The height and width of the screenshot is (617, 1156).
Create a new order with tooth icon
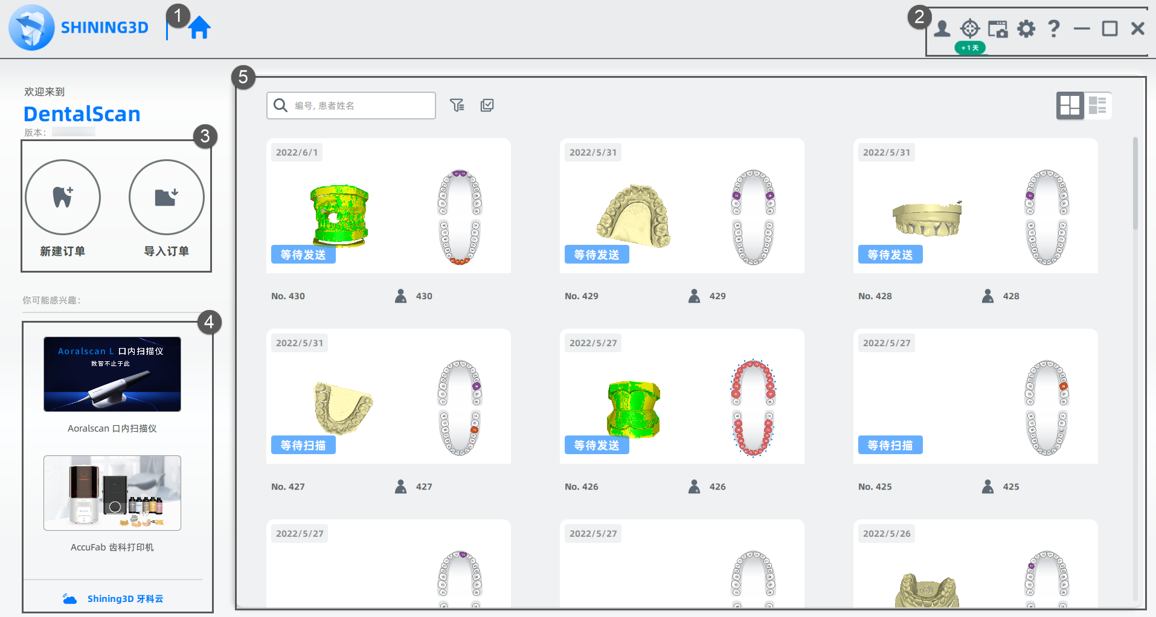(63, 197)
